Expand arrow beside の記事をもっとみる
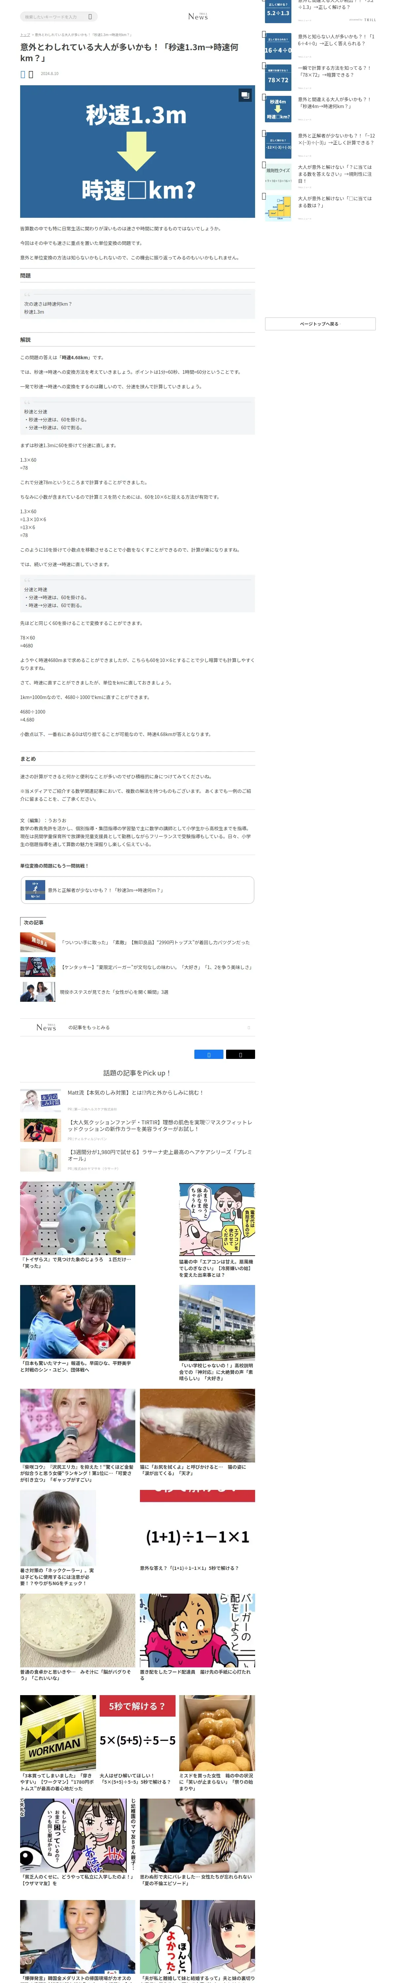The width and height of the screenshot is (396, 1983). point(248,1027)
